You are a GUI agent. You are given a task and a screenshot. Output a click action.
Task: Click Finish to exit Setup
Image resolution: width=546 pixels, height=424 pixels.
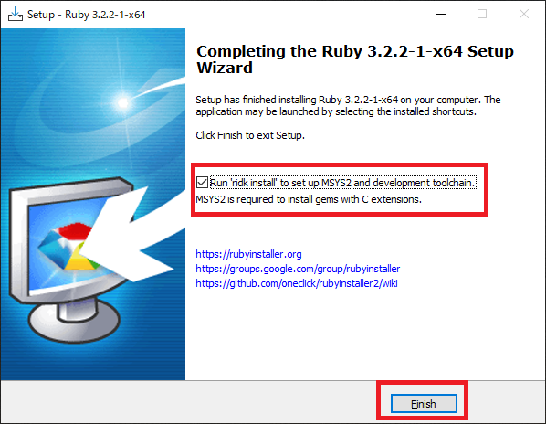click(424, 404)
